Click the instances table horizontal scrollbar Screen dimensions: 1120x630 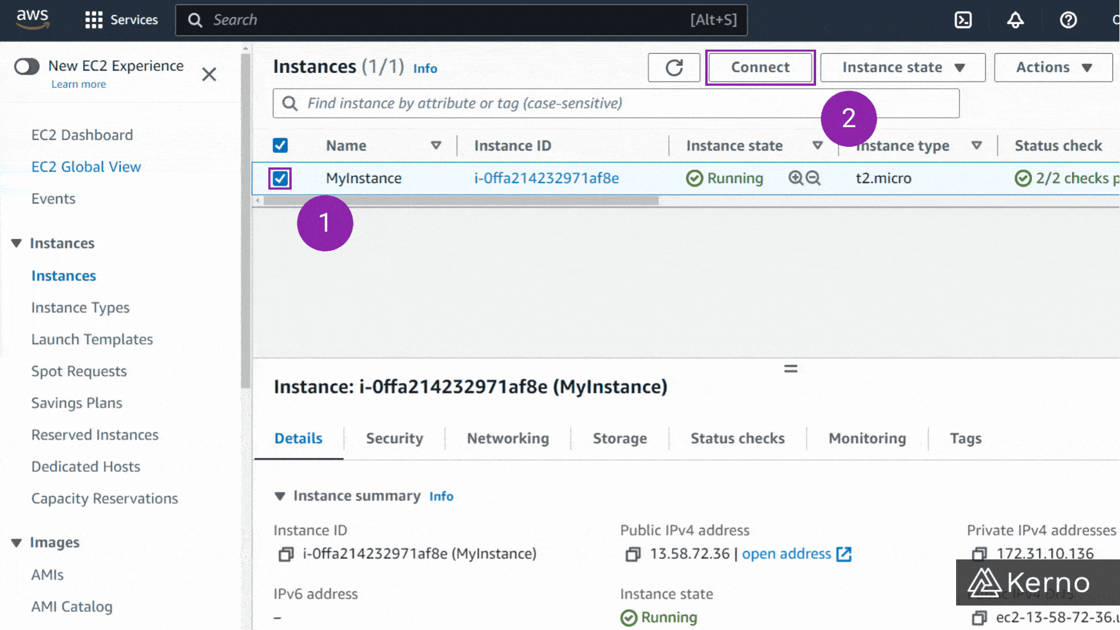click(x=461, y=201)
